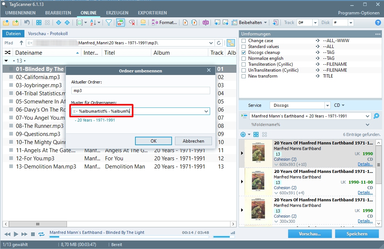Open the Disk format dropdown
Viewport: 384px width, 249px height.
click(351, 23)
